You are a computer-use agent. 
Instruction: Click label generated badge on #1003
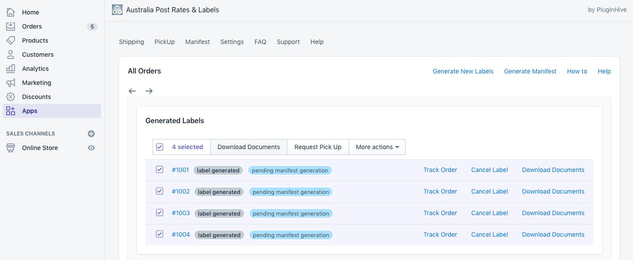[x=219, y=213]
